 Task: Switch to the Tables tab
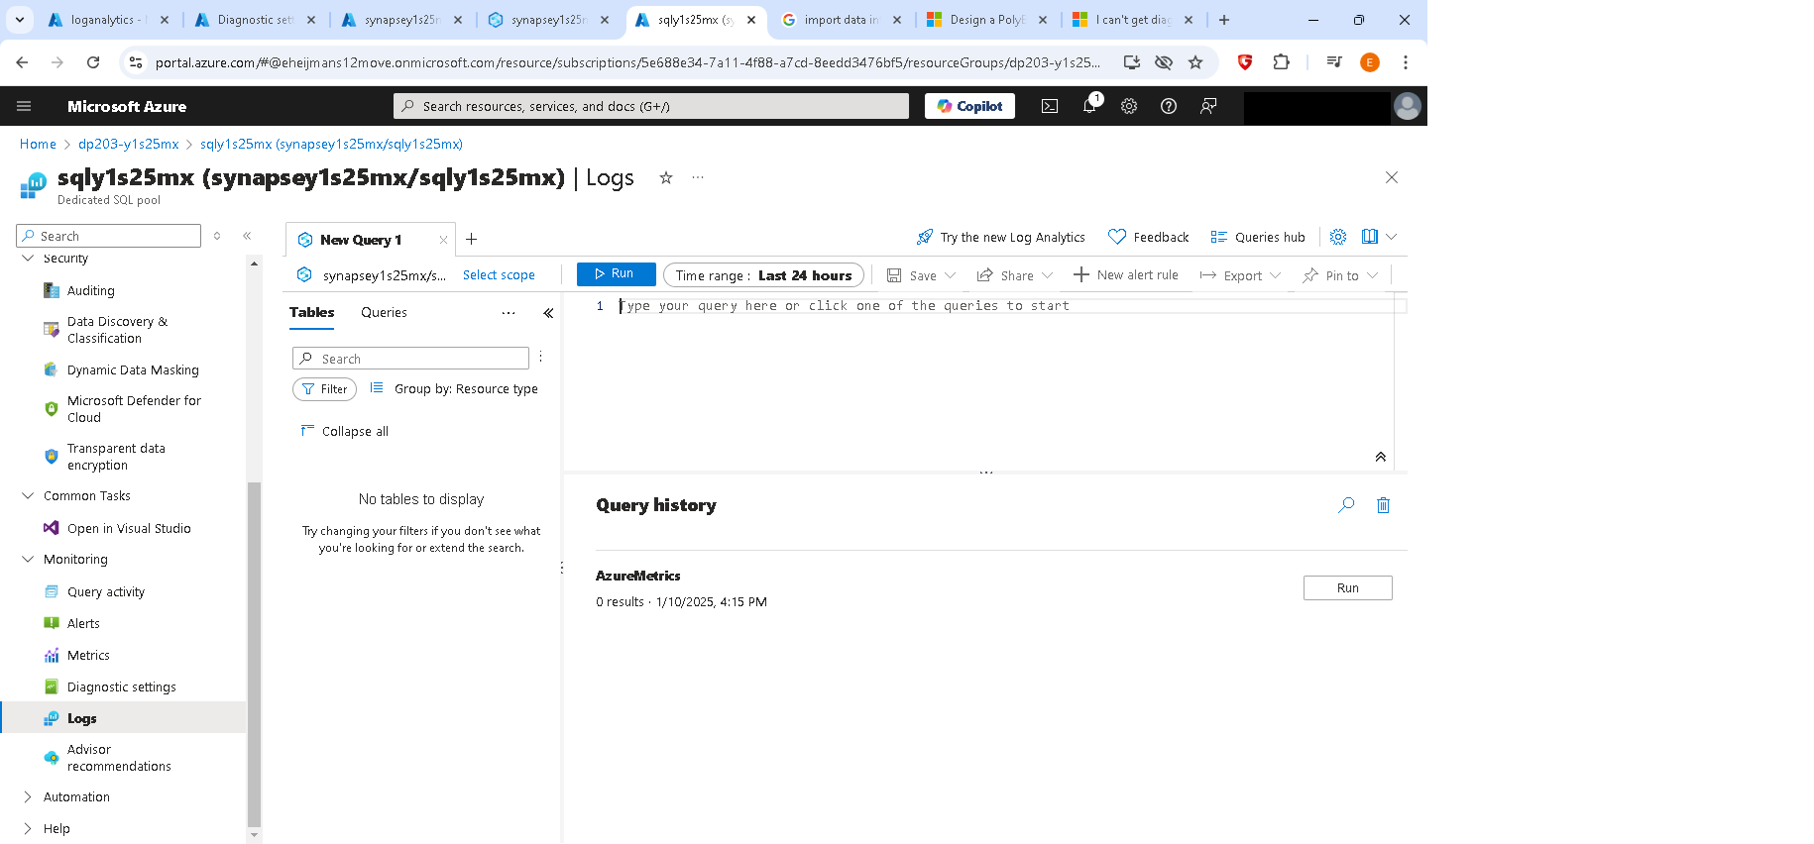(311, 312)
